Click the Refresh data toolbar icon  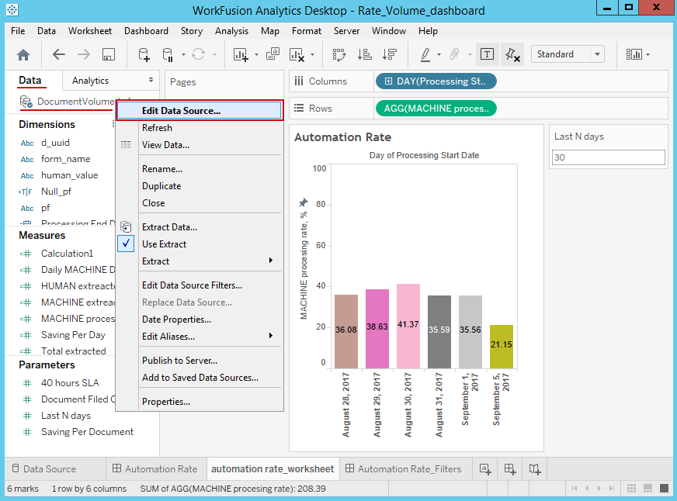[x=198, y=54]
